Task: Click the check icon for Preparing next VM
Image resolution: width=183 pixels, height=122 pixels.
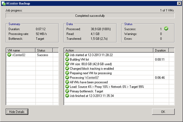Action: pos(67,73)
